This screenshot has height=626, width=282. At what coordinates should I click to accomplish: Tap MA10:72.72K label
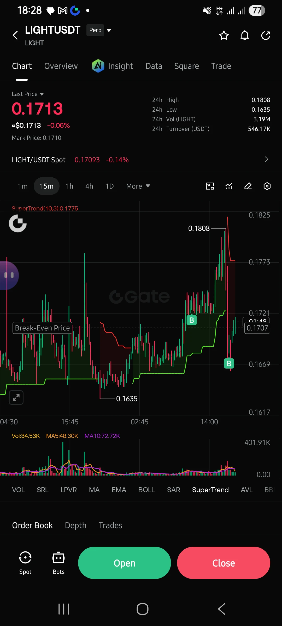tap(102, 436)
